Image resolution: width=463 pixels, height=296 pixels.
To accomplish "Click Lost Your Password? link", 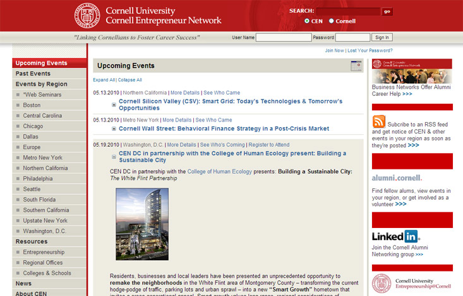I will 370,50.
